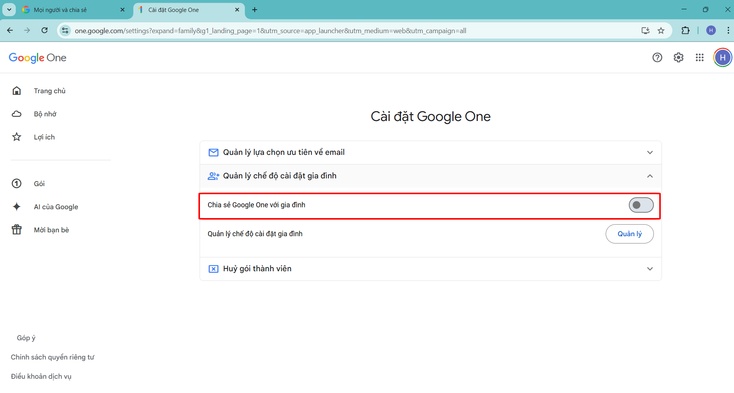View site information icon in address bar
734x393 pixels.
coord(66,30)
